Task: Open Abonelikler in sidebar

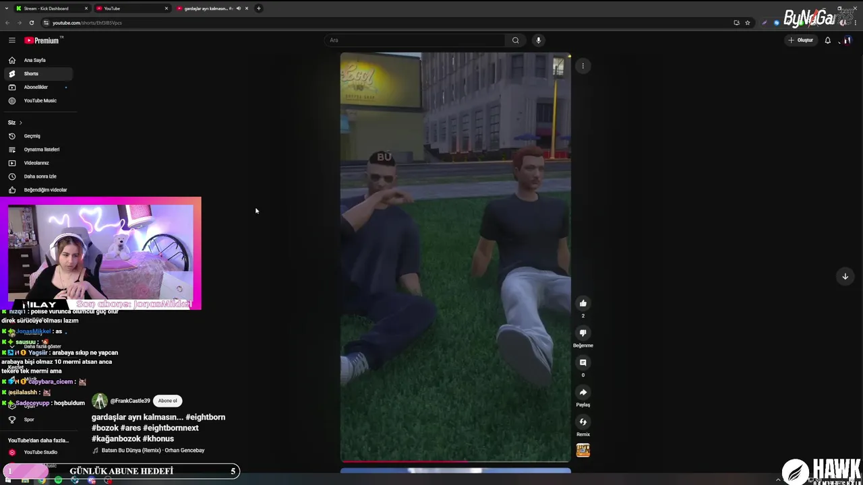Action: [x=38, y=88]
